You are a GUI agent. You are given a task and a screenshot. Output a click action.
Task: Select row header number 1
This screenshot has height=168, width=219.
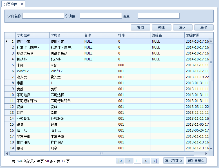[x=10, y=41]
